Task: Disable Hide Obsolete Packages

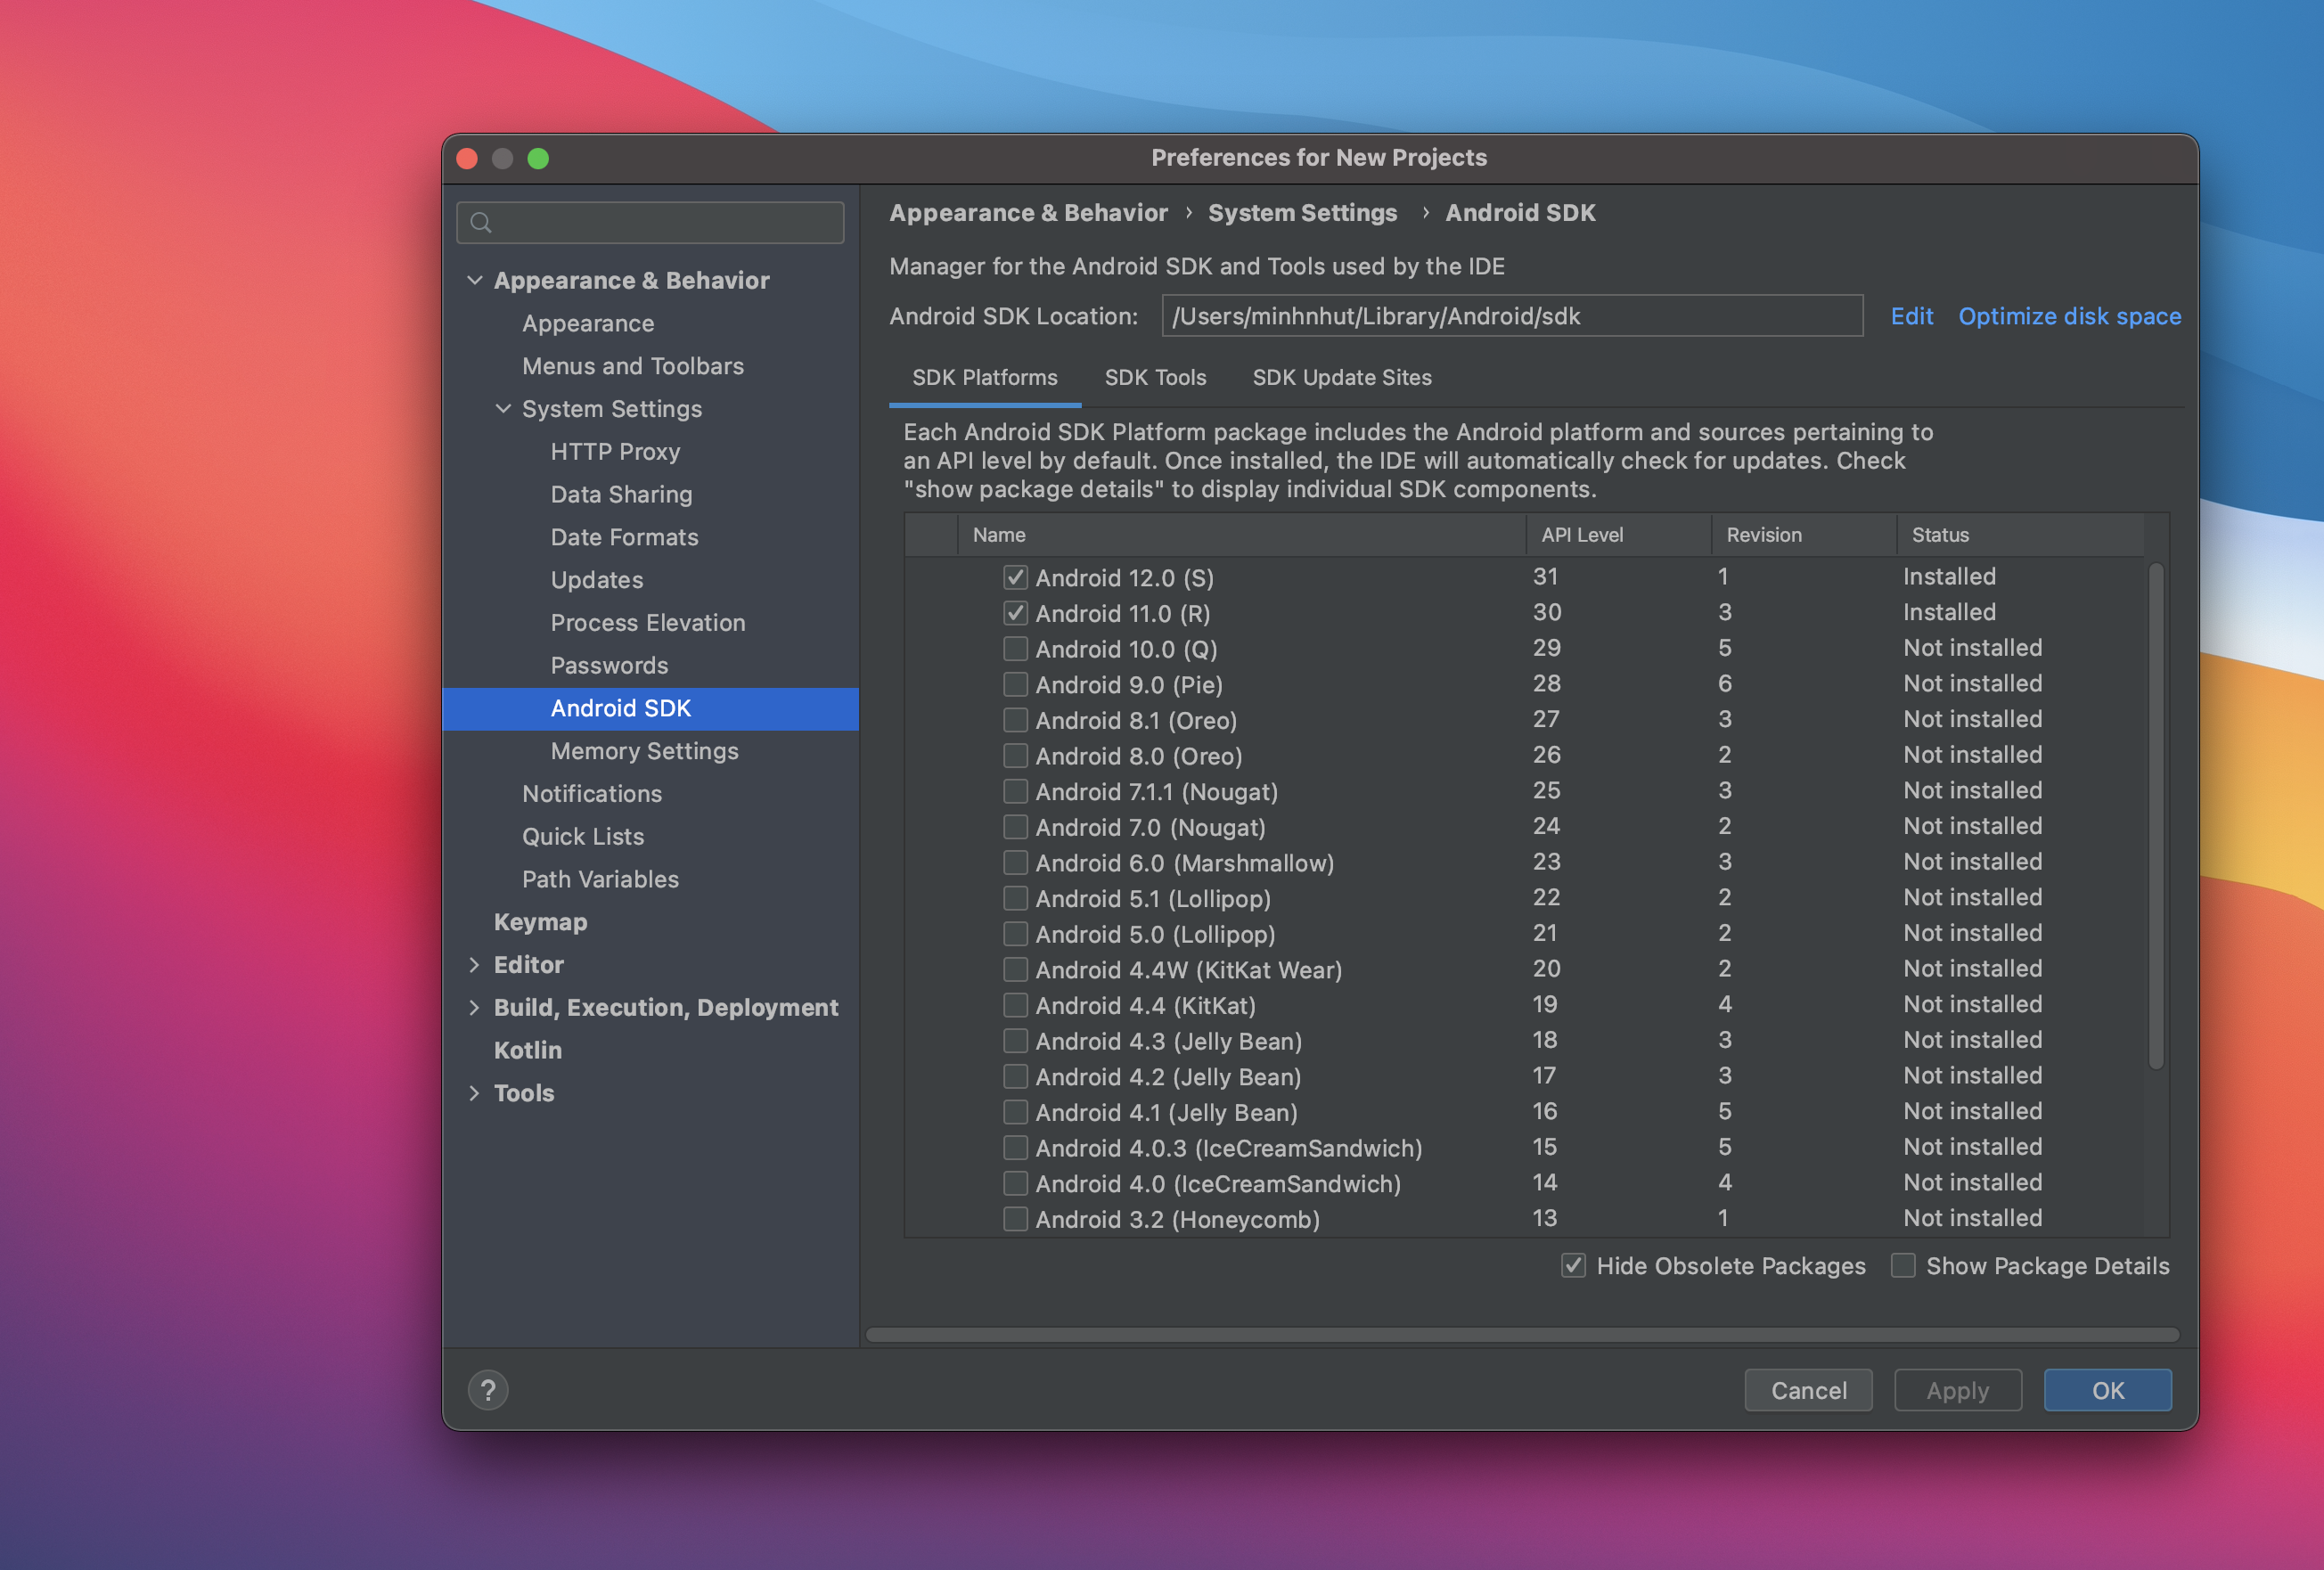Action: [x=1572, y=1265]
